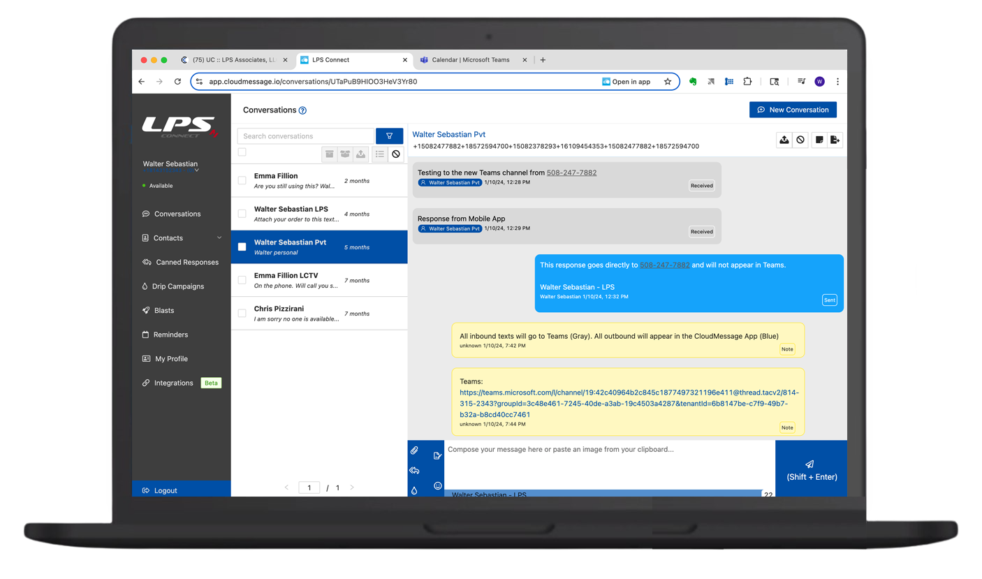Click the filter conversations funnel button
This screenshot has width=982, height=579.
389,136
